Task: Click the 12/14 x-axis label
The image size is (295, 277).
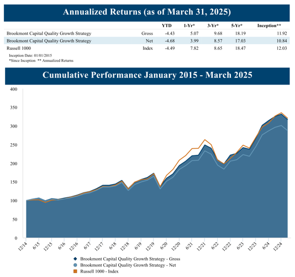Action: 23,246
